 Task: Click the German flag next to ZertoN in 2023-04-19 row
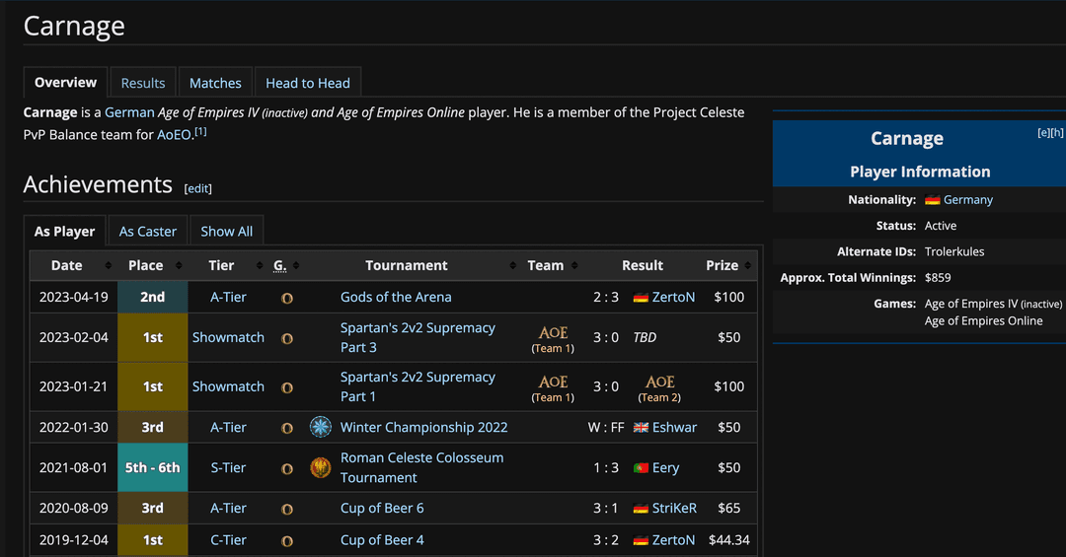tap(641, 298)
